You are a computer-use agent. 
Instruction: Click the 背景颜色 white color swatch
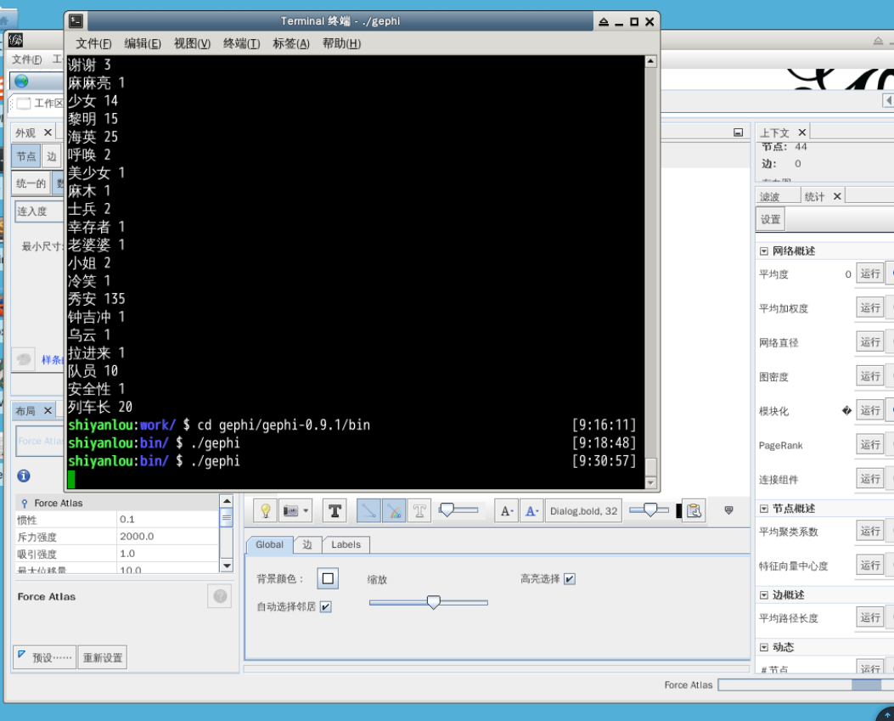click(x=328, y=579)
